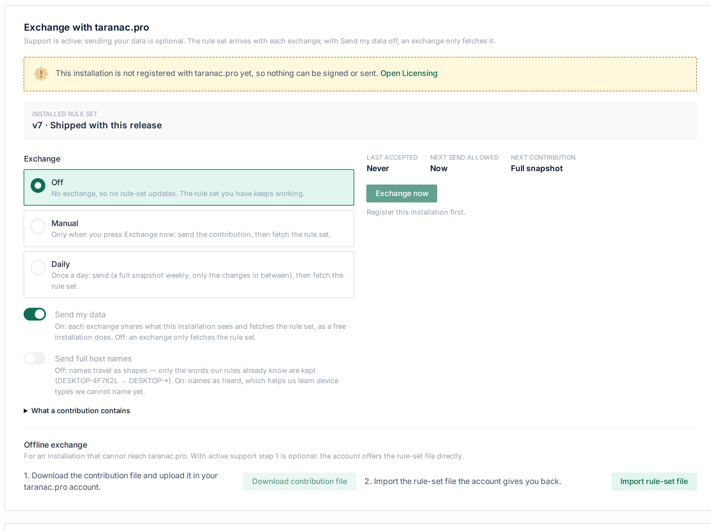Click 'Register this installation first.' note
The width and height of the screenshot is (711, 530).
pos(416,212)
